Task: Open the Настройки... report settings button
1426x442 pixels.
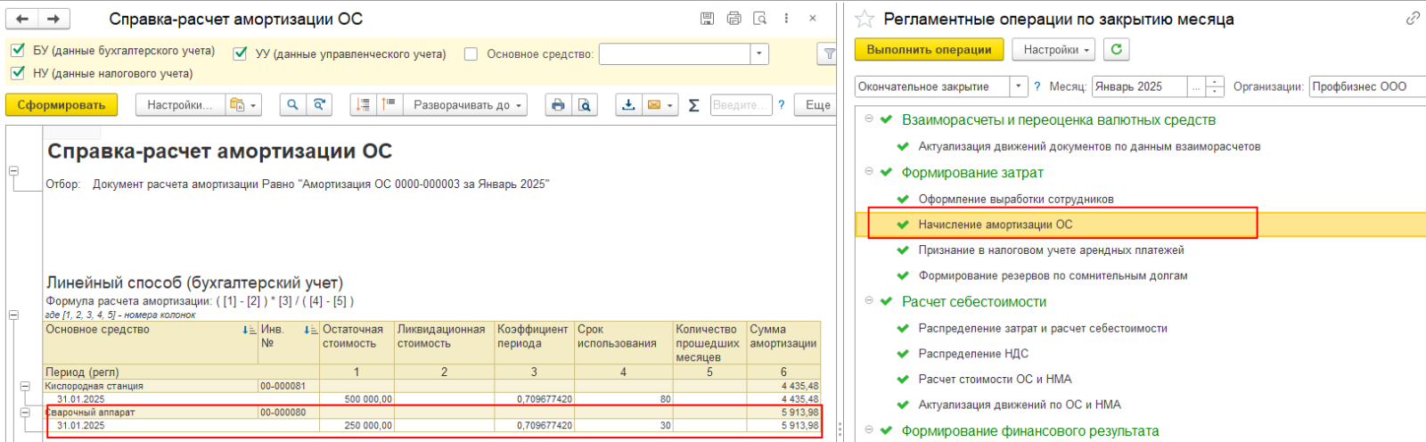Action: (x=180, y=105)
